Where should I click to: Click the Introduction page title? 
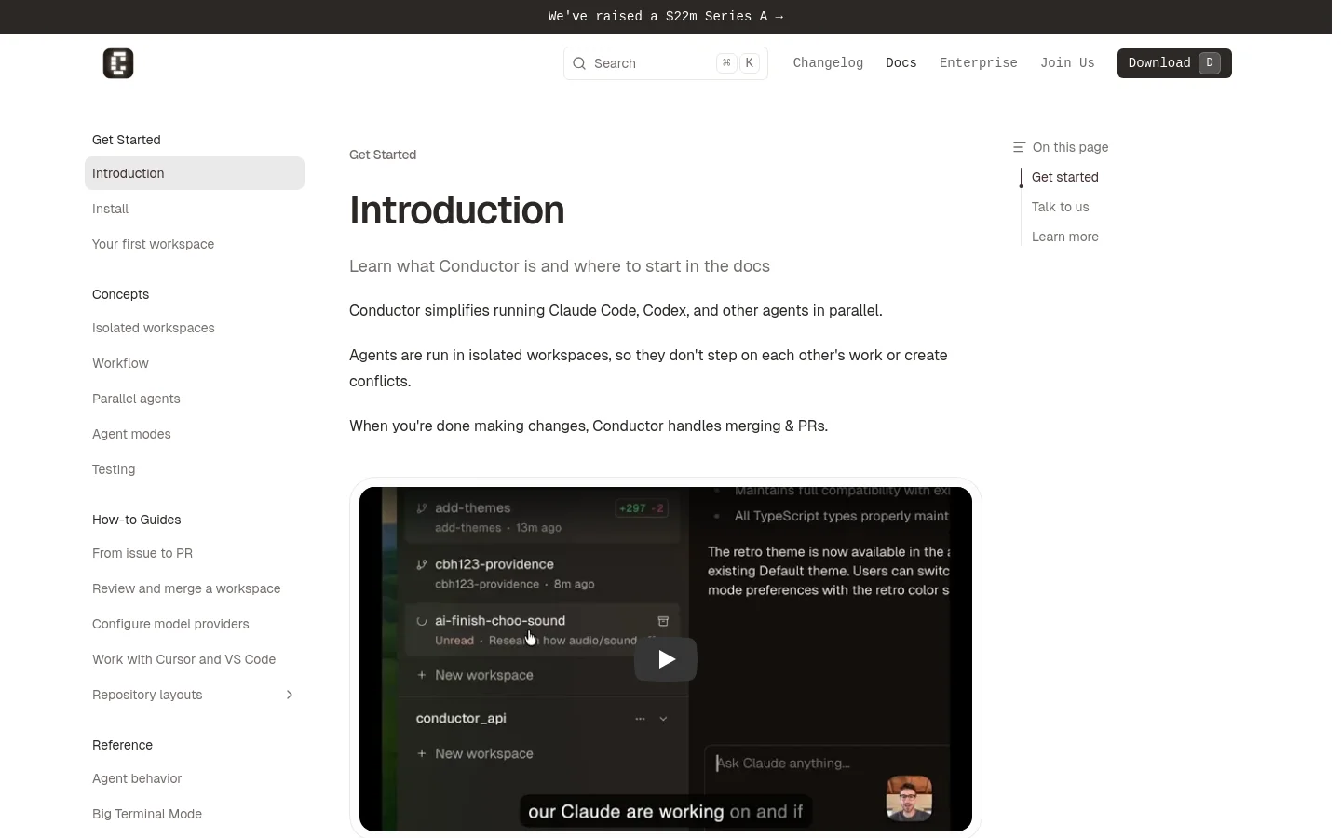457,209
